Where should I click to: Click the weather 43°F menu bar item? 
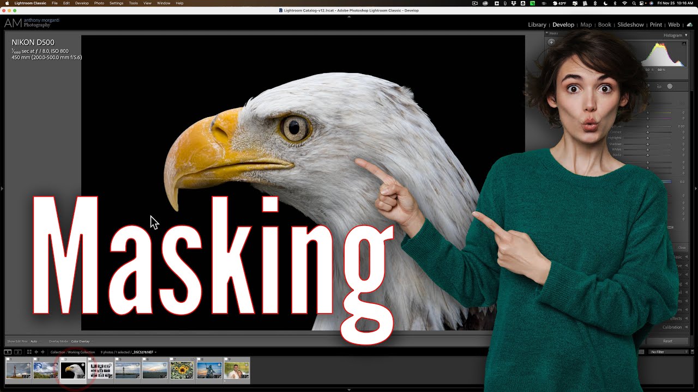tap(559, 3)
